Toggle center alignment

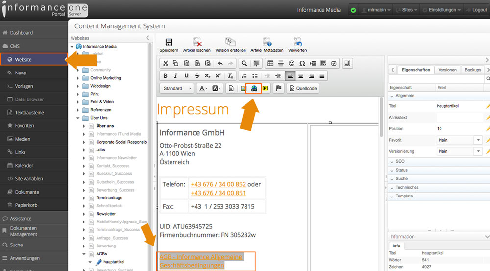[x=301, y=76]
